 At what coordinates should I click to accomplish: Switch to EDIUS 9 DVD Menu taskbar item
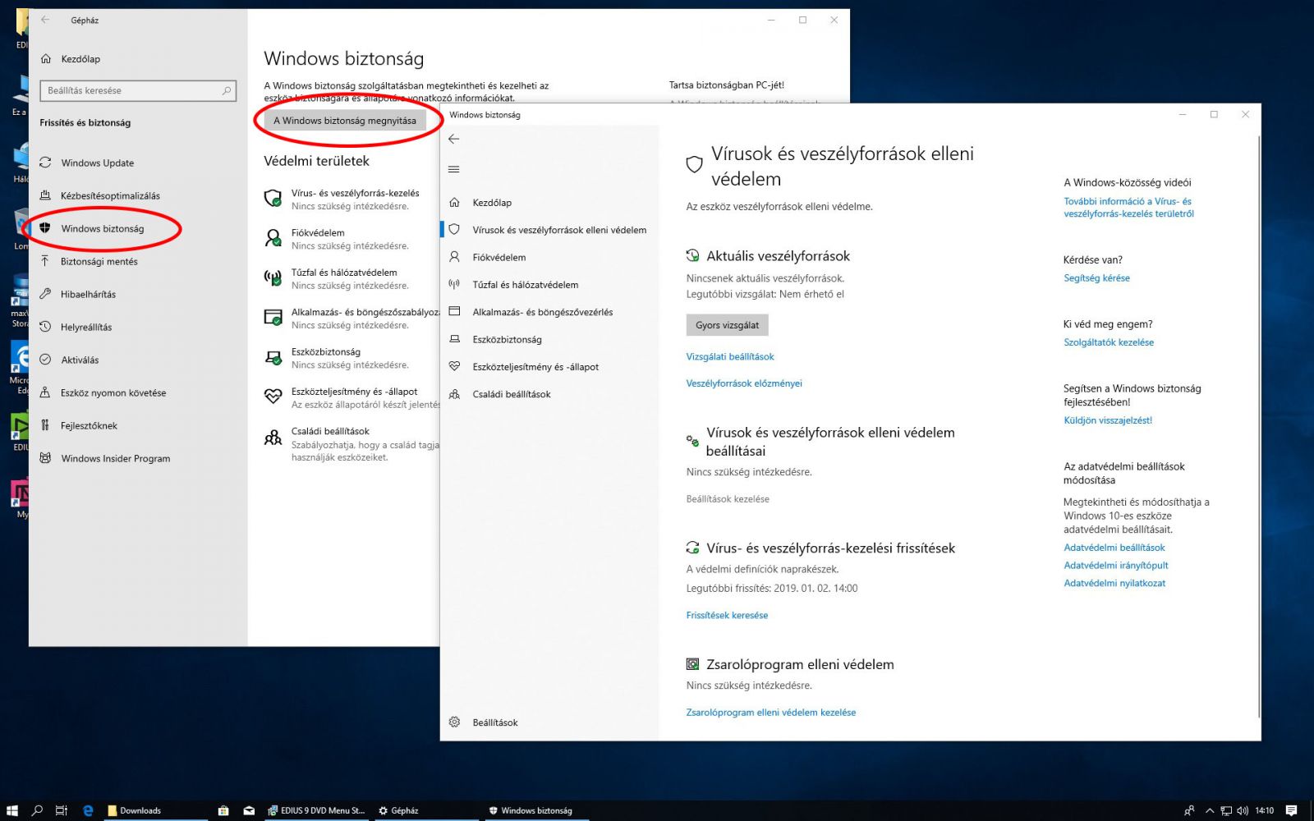316,810
